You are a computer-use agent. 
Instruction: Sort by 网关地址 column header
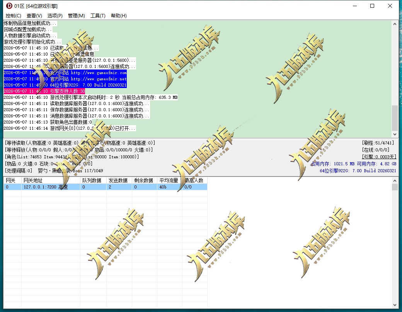tap(51, 180)
